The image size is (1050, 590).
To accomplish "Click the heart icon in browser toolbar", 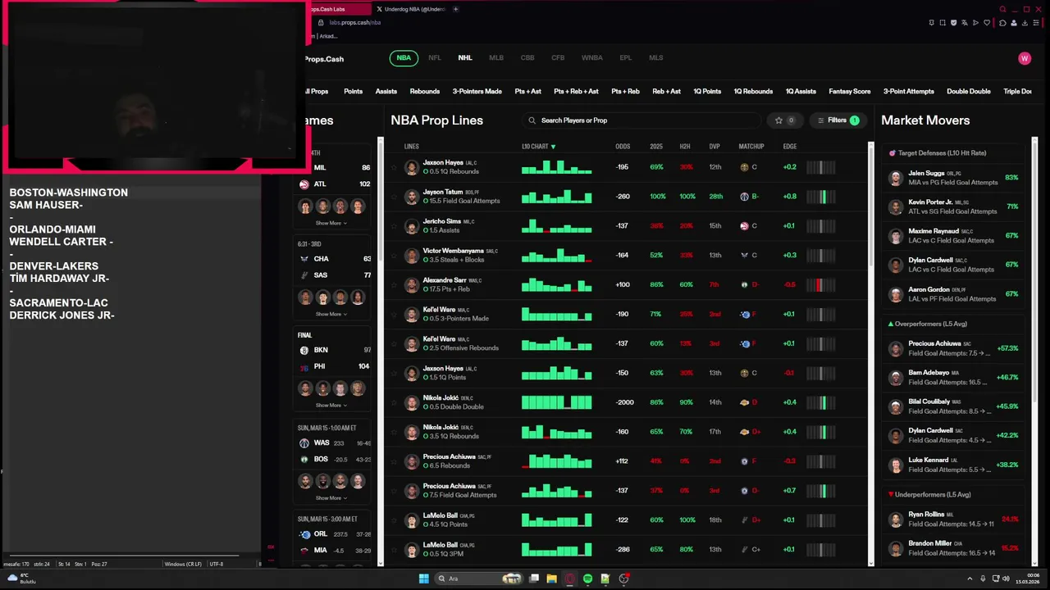I will pyautogui.click(x=986, y=23).
